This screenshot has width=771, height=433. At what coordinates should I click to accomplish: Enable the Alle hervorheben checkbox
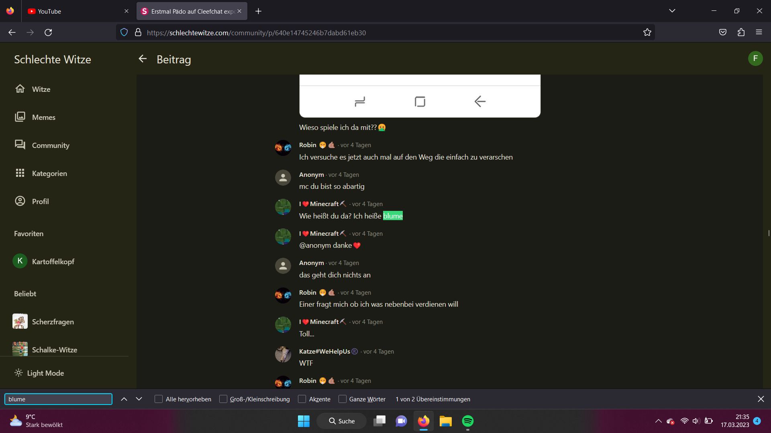[x=159, y=399]
